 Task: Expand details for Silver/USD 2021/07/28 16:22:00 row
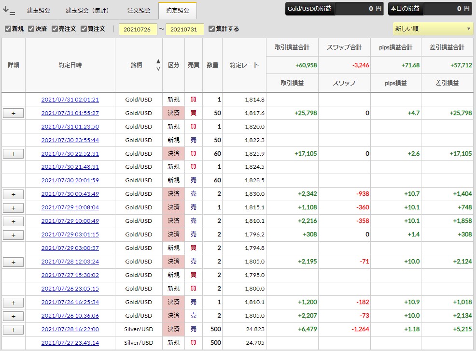click(14, 330)
